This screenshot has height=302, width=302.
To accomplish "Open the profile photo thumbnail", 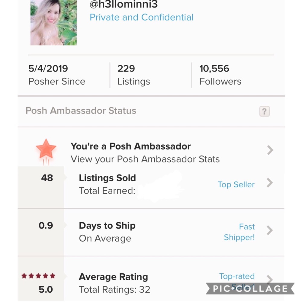I will (x=53, y=23).
